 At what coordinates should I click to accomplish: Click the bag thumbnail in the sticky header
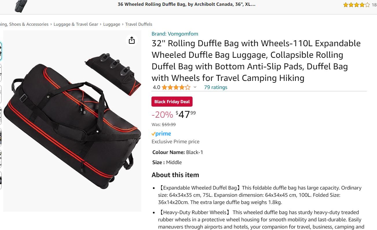point(21,6)
